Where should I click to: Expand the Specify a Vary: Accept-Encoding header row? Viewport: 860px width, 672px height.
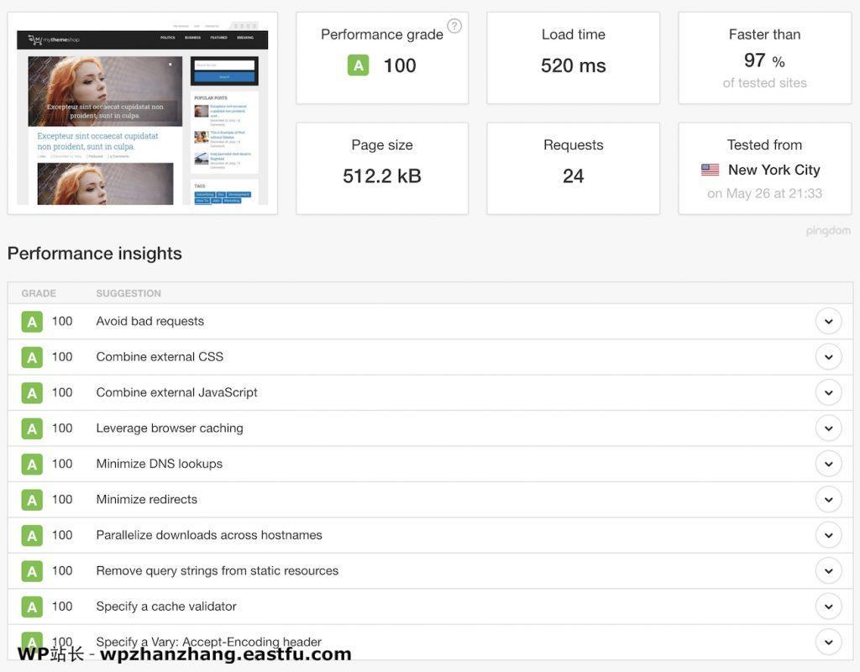(828, 641)
